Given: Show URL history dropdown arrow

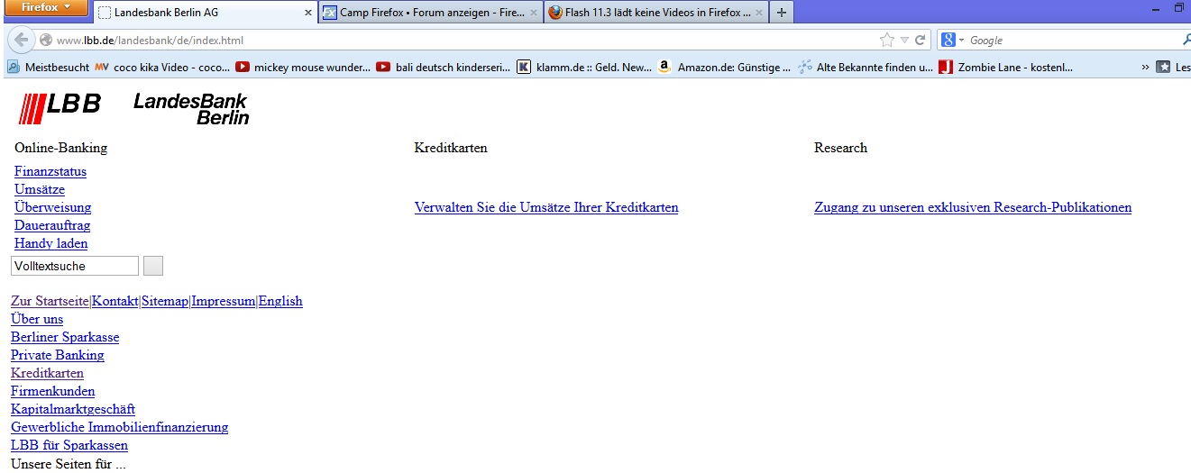Looking at the screenshot, I should coord(904,41).
